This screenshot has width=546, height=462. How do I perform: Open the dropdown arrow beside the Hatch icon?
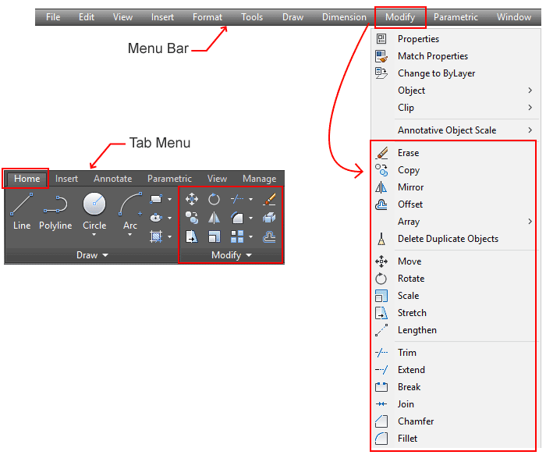(x=169, y=237)
